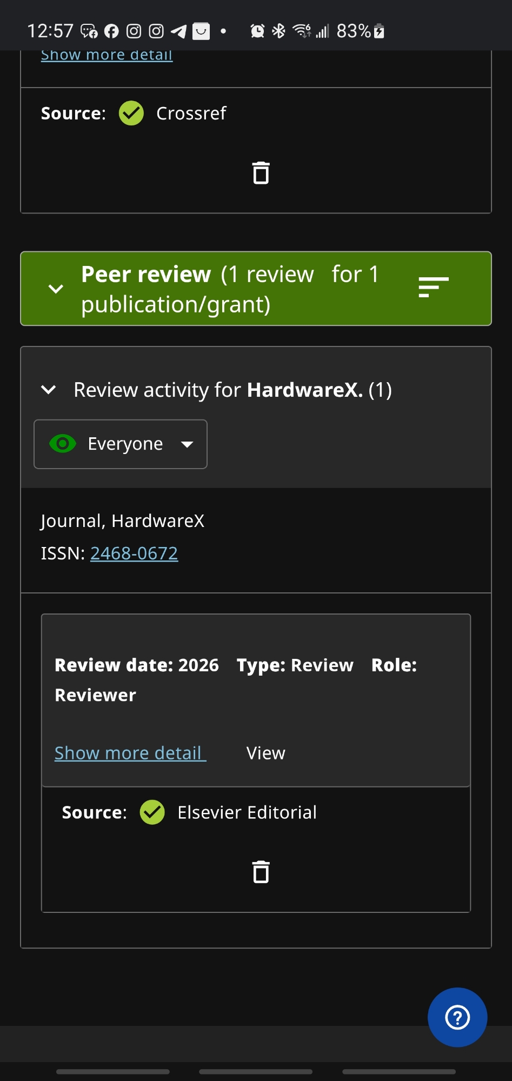This screenshot has width=512, height=1081.
Task: Tap the Facebook notification icon in status bar
Action: point(111,31)
